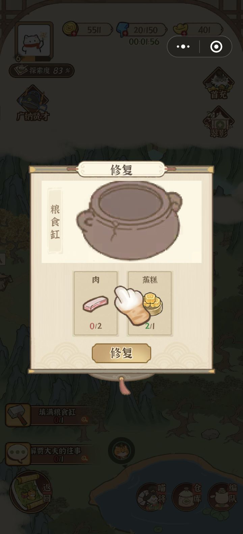Open the 喵将 cat generals menu

(152, 497)
